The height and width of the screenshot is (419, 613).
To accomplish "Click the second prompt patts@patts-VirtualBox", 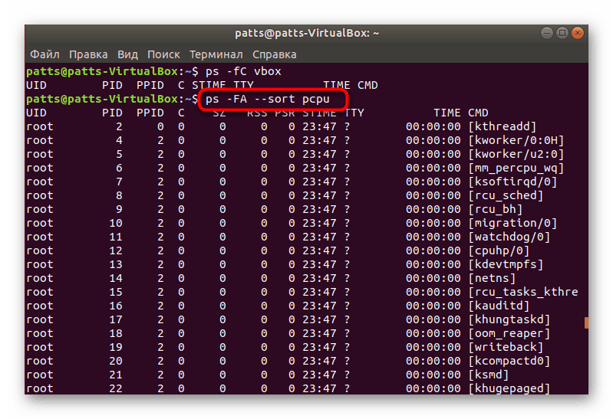I will point(102,99).
